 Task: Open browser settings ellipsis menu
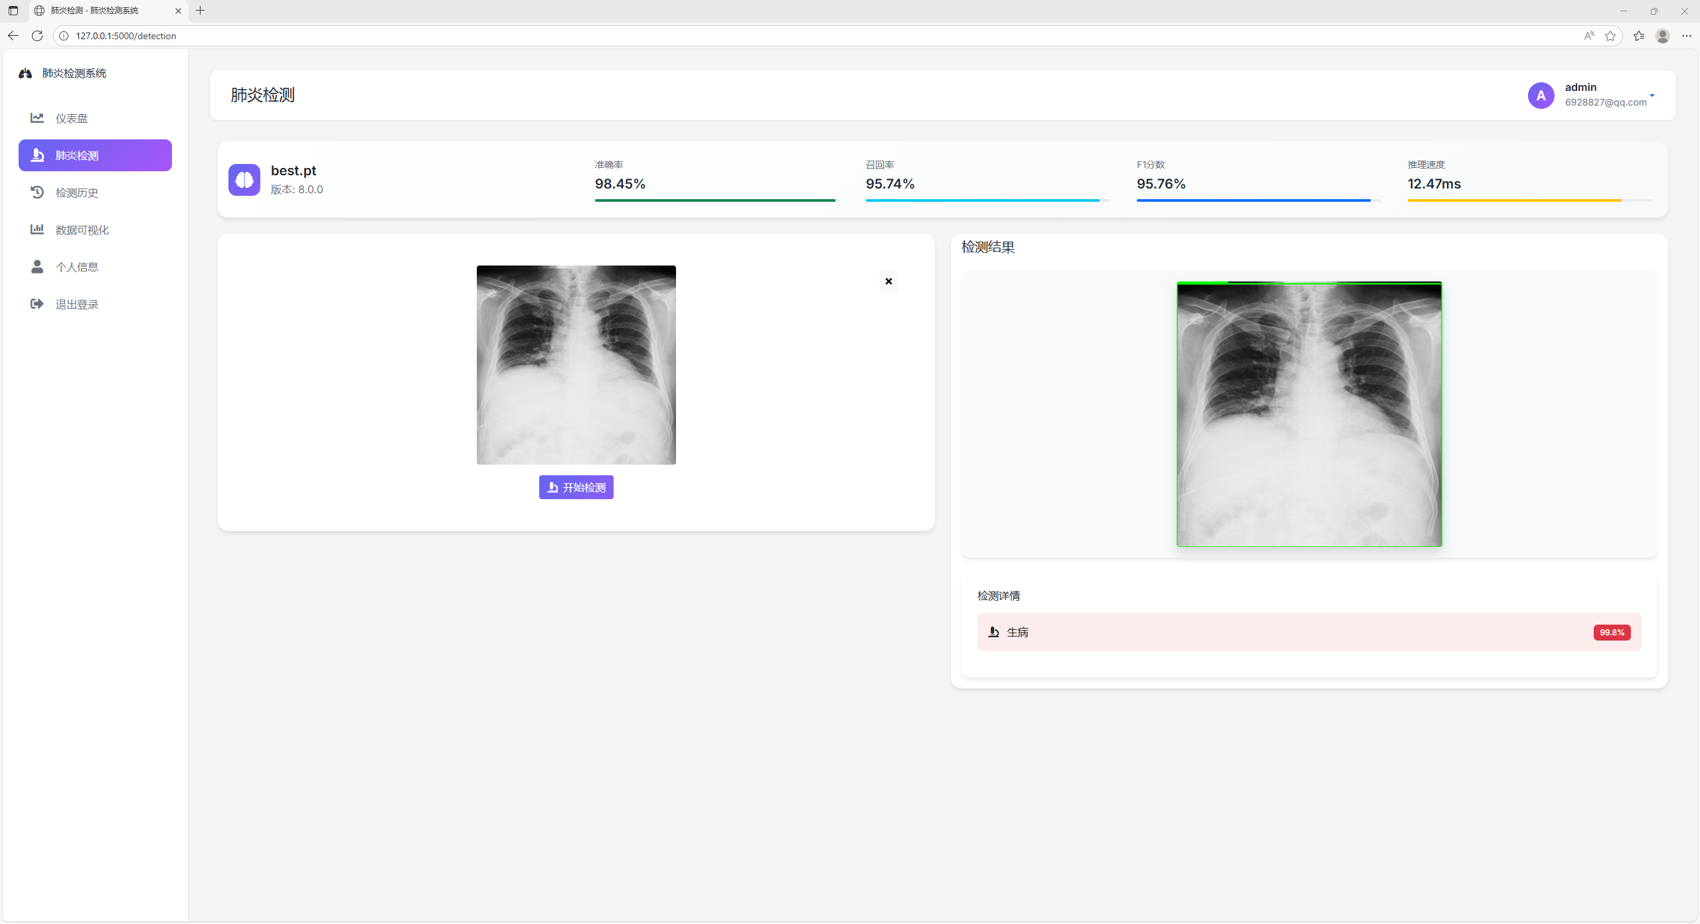point(1687,36)
